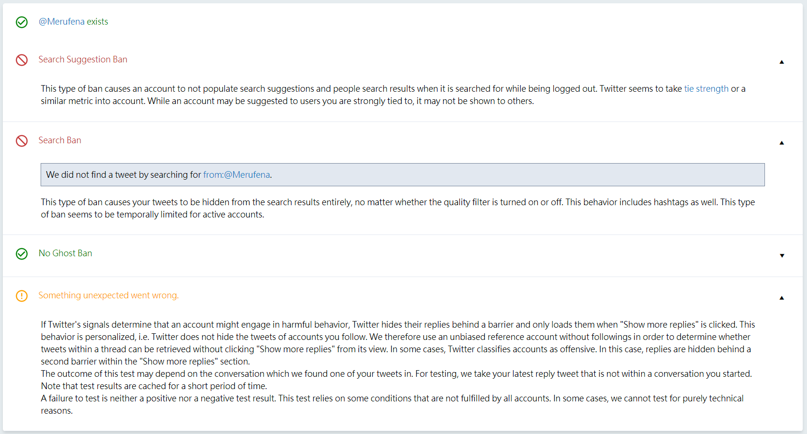Click the paragraph starting 'This type of ban causes your tweets'
Viewport: 807px width, 434px height.
click(398, 208)
